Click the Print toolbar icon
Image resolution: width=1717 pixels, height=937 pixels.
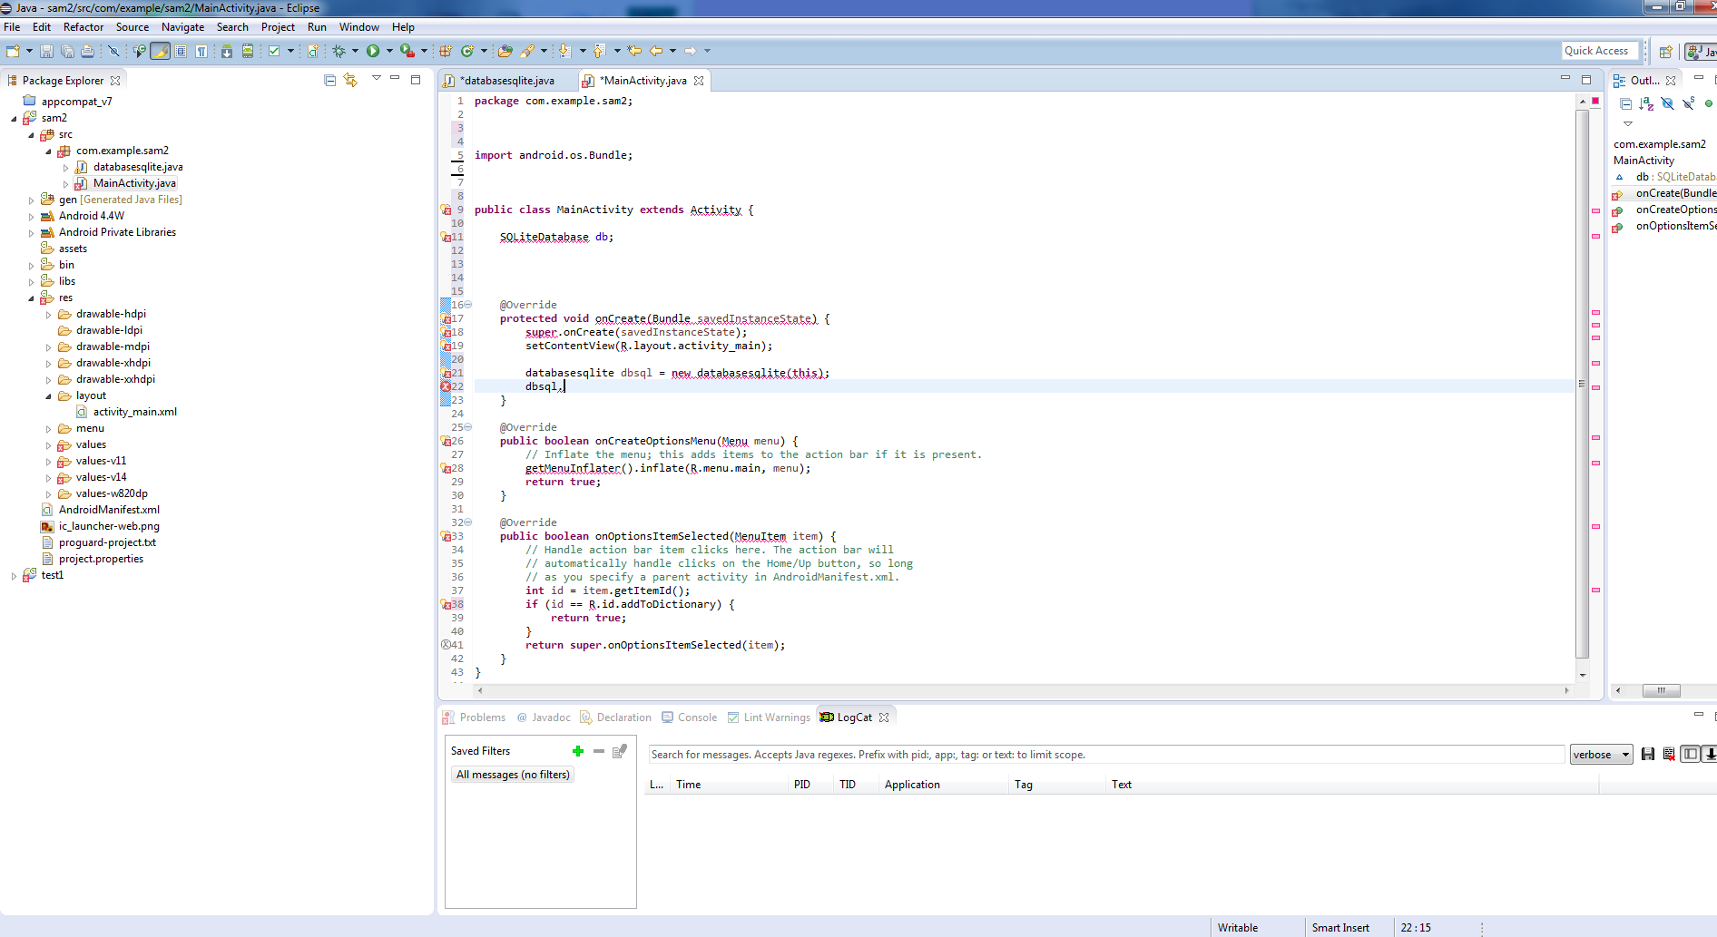pyautogui.click(x=87, y=51)
